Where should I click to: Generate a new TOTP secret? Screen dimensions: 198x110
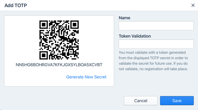[x=86, y=77]
